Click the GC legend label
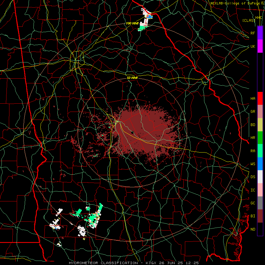 (253, 203)
